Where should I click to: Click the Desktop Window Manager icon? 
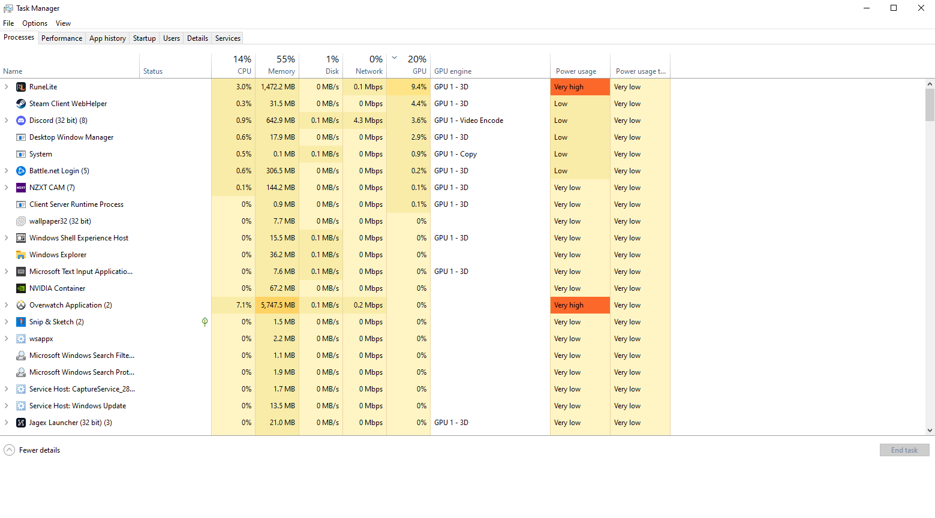tap(21, 137)
